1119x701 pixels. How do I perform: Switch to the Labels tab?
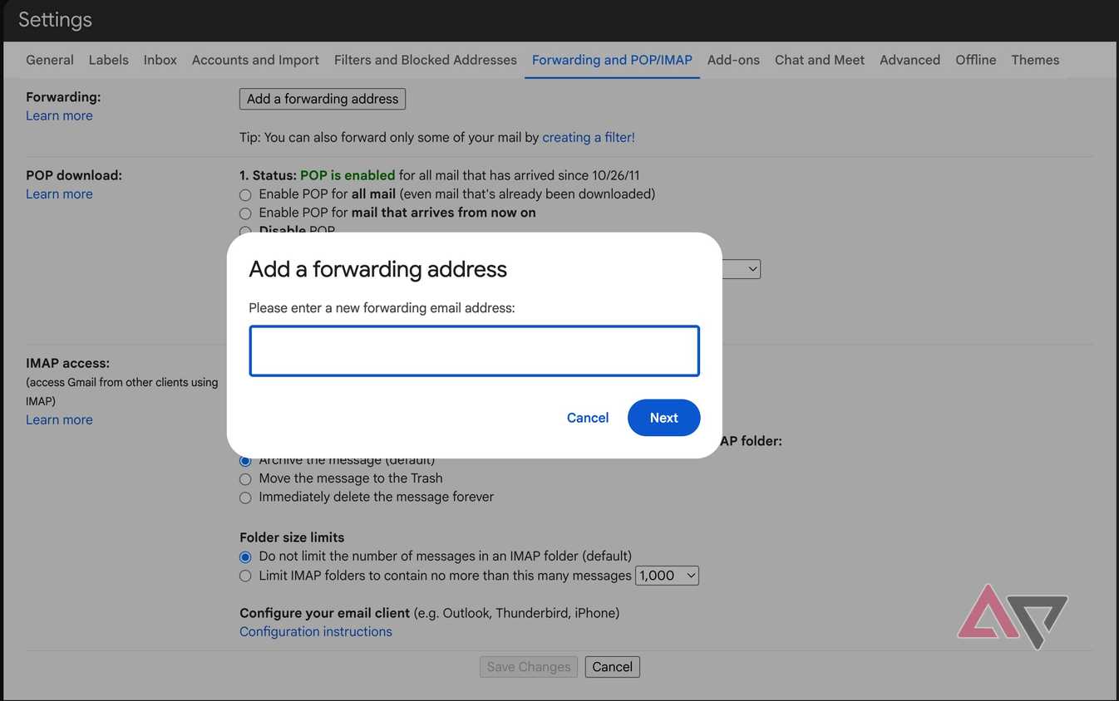[x=109, y=60]
